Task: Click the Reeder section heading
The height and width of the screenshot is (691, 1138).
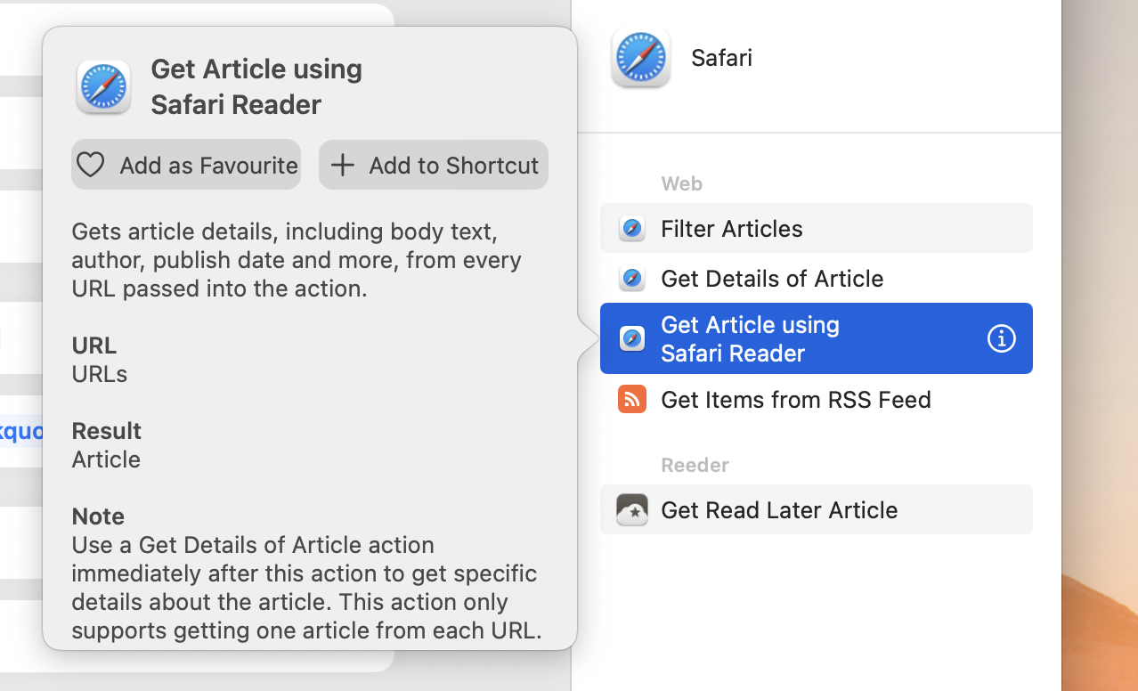Action: coord(695,465)
